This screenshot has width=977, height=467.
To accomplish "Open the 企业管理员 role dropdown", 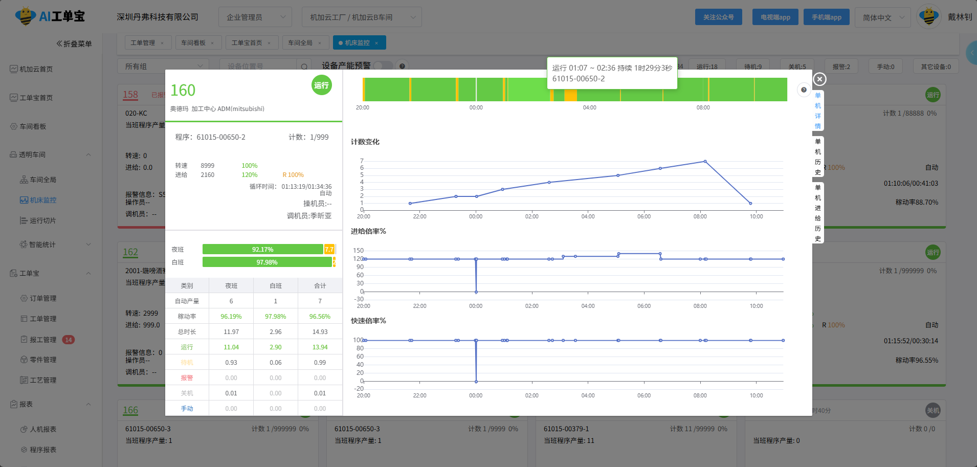I will point(255,17).
